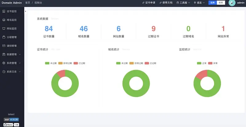Click the 证书统计 section heading
The height and width of the screenshot is (127, 246).
point(42,49)
